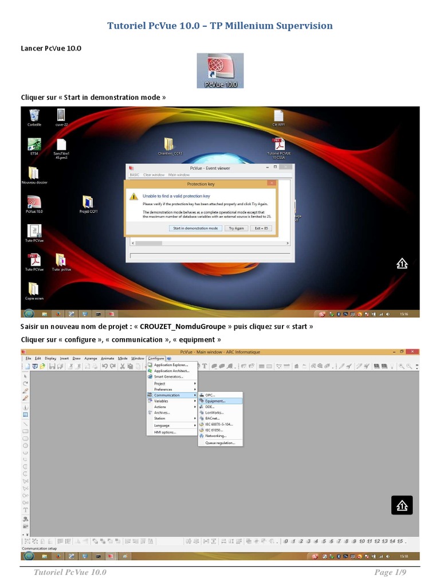The height and width of the screenshot is (587, 440).
Task: Select the rotate tool in left toolbar
Action: tap(25, 383)
